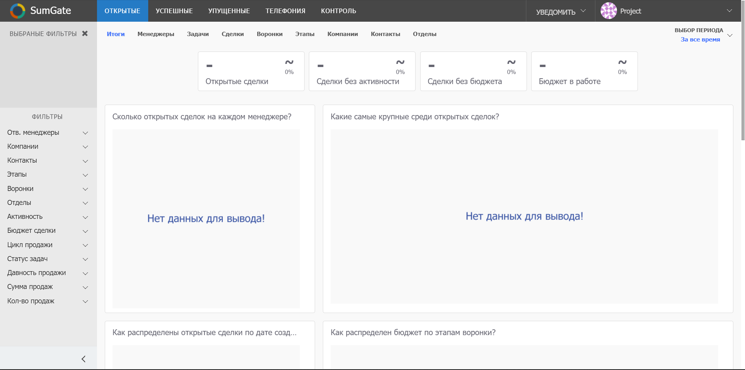Select the Компании sub-tab
The height and width of the screenshot is (370, 745).
point(343,34)
